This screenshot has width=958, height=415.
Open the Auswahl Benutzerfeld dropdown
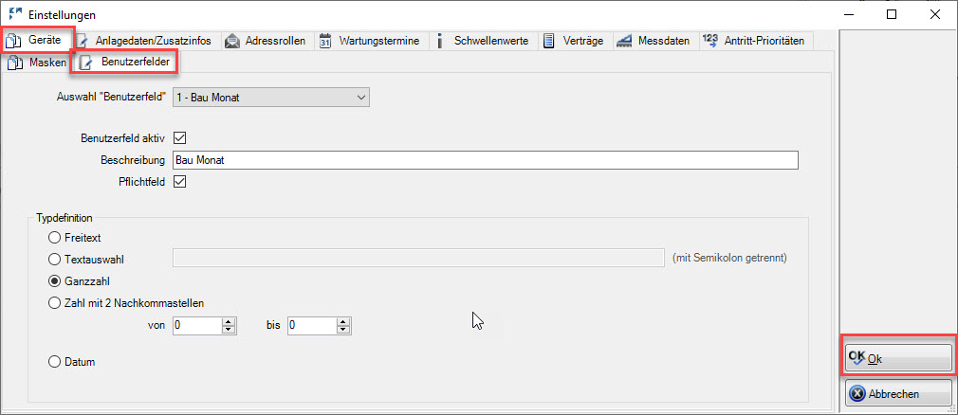(271, 97)
